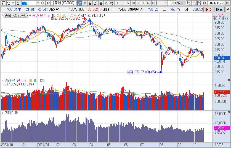Open the calendar date picker icon

pos(228,3)
